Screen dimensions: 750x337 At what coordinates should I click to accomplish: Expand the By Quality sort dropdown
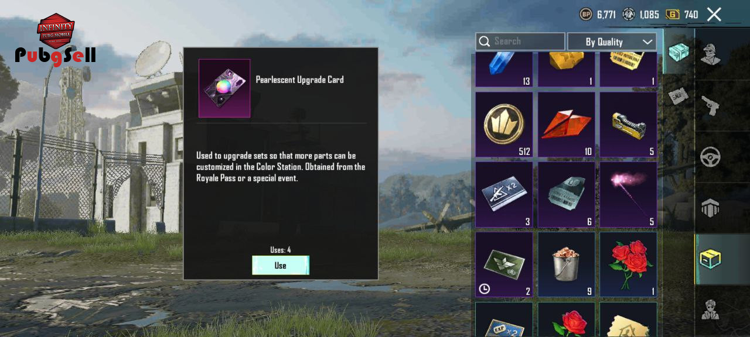click(x=612, y=42)
